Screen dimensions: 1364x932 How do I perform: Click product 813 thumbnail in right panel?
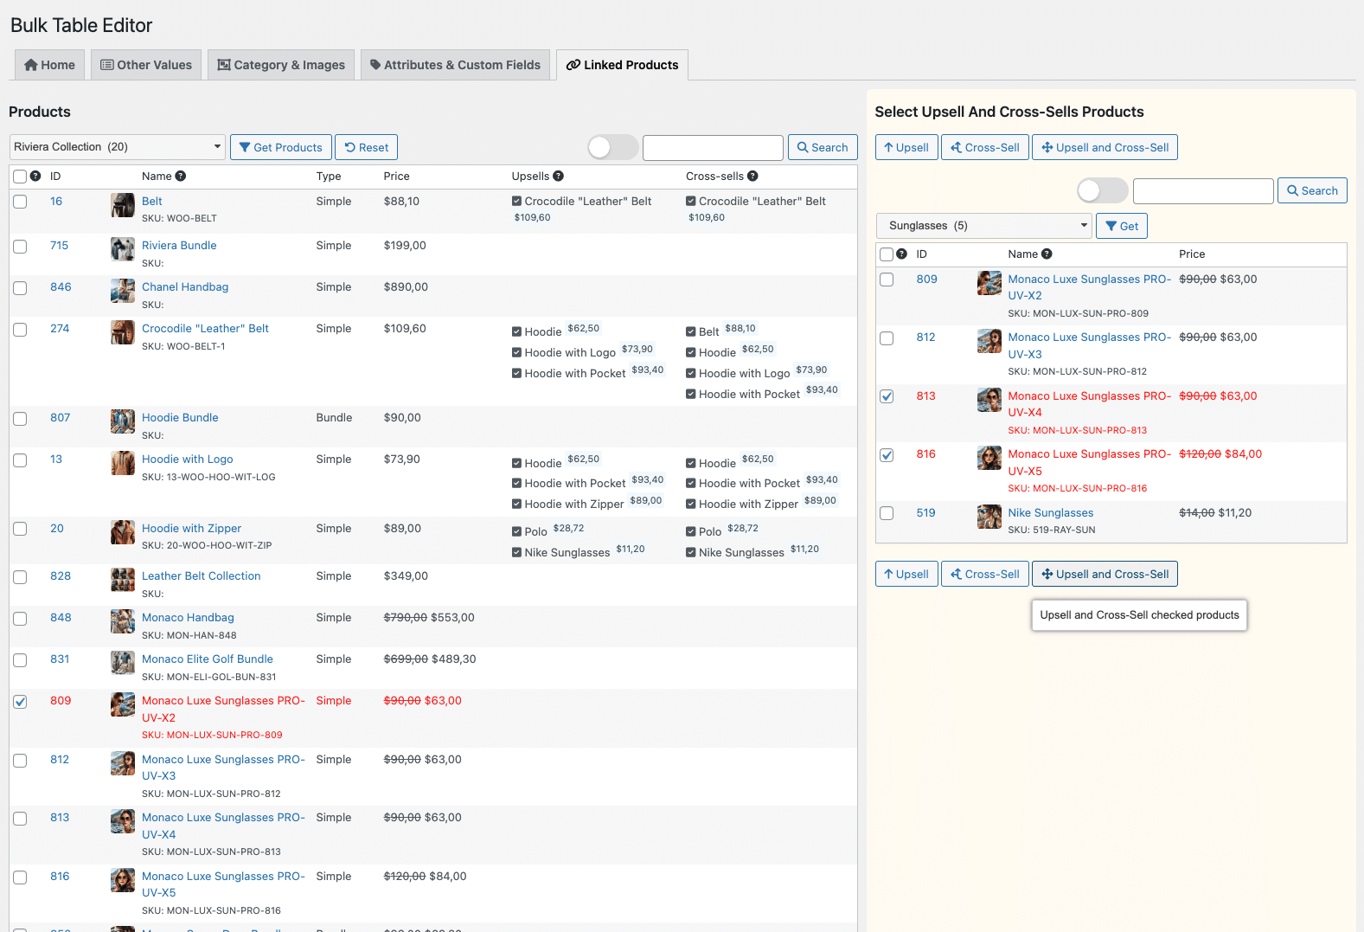pyautogui.click(x=989, y=400)
